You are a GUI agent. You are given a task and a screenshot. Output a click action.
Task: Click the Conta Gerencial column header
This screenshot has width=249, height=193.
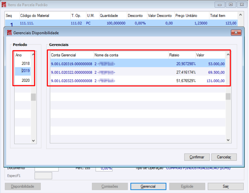coord(72,55)
